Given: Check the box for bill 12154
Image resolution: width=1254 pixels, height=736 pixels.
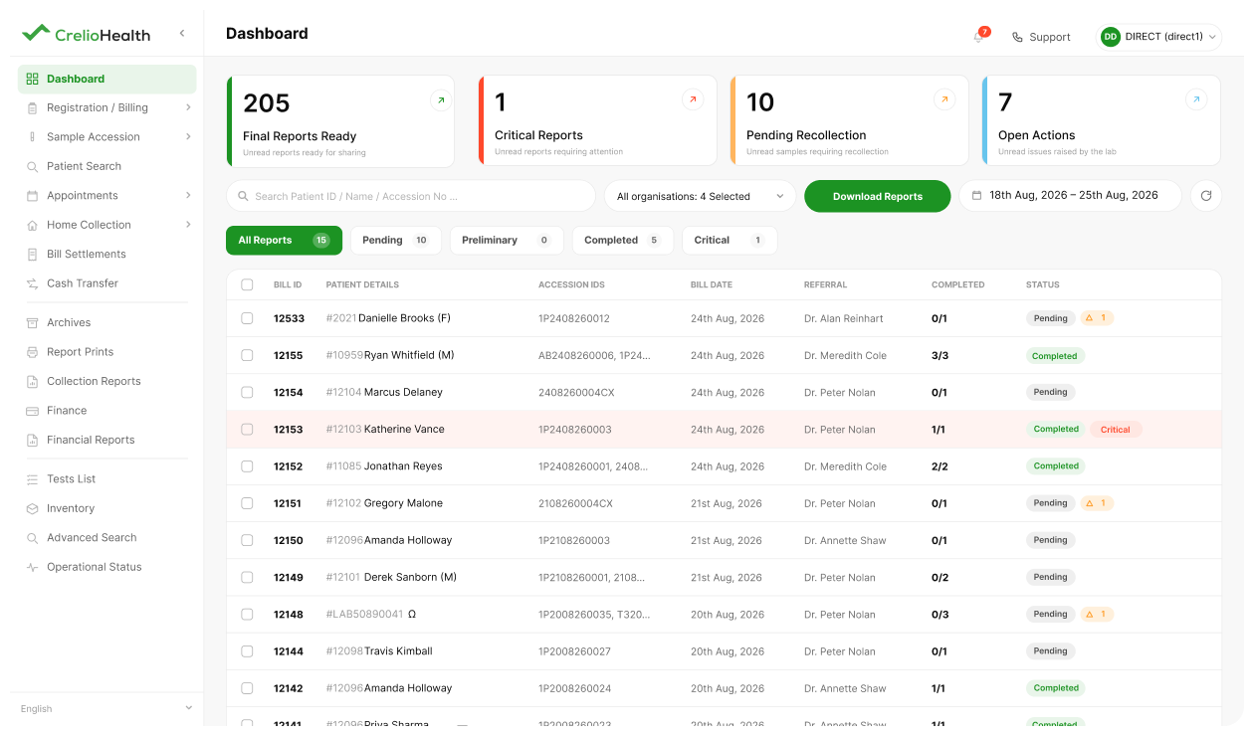Looking at the screenshot, I should 247,392.
